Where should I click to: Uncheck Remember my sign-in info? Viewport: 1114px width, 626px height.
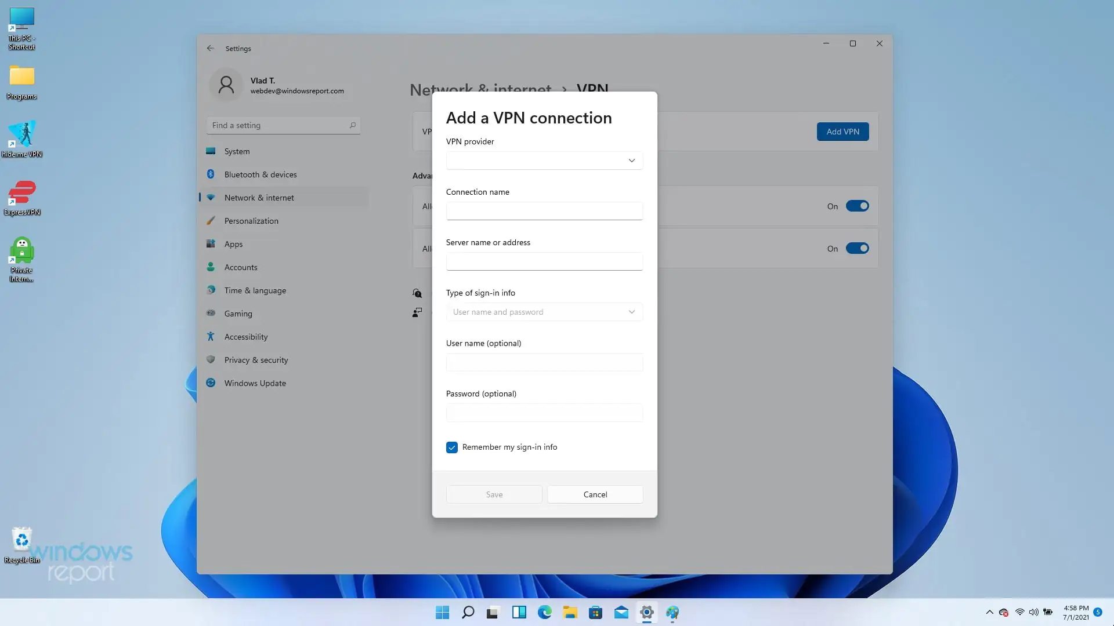(x=452, y=447)
